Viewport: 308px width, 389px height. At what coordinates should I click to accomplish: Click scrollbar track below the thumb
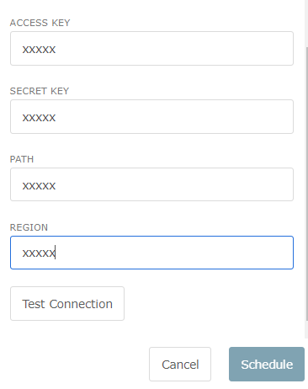pos(306,329)
